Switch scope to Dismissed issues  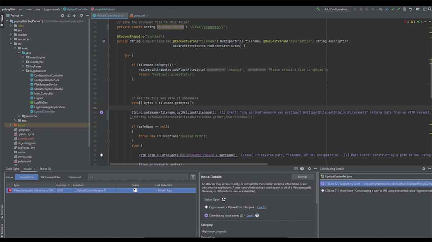[x=75, y=177]
